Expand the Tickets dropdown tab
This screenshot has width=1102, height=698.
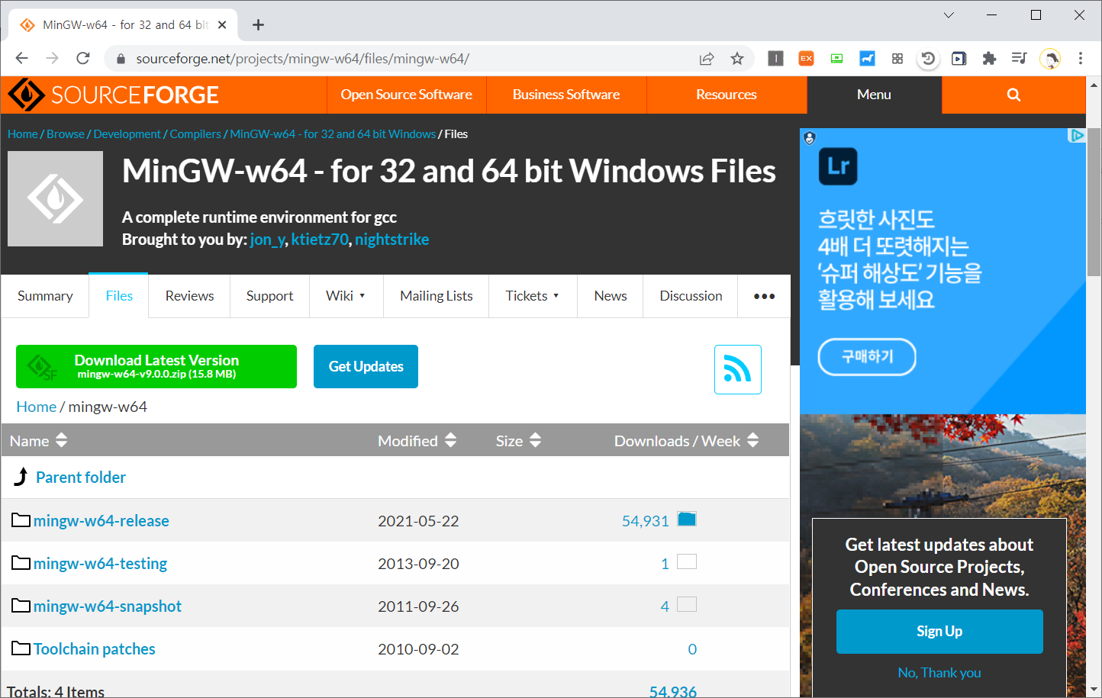[533, 296]
